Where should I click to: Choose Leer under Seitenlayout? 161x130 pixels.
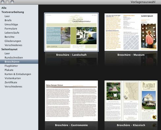pyautogui.click(x=7, y=53)
